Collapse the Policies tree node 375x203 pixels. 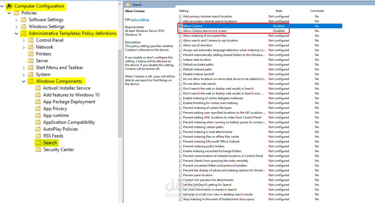coord(9,13)
